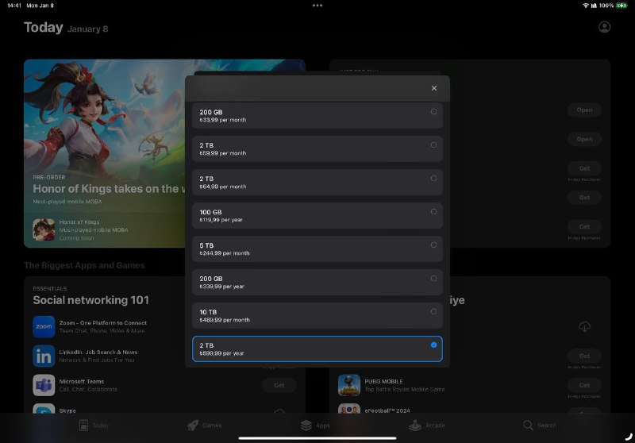
Task: Select the 10 TB per month radio button
Action: (x=433, y=312)
